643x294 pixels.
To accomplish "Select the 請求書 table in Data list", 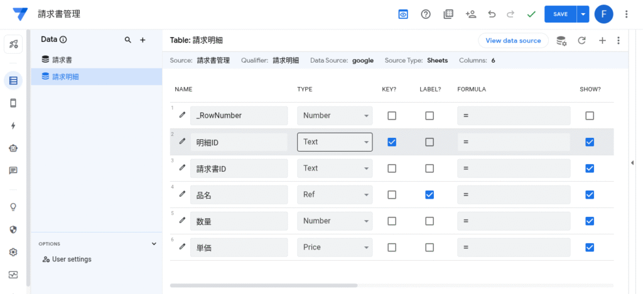I will pyautogui.click(x=62, y=60).
